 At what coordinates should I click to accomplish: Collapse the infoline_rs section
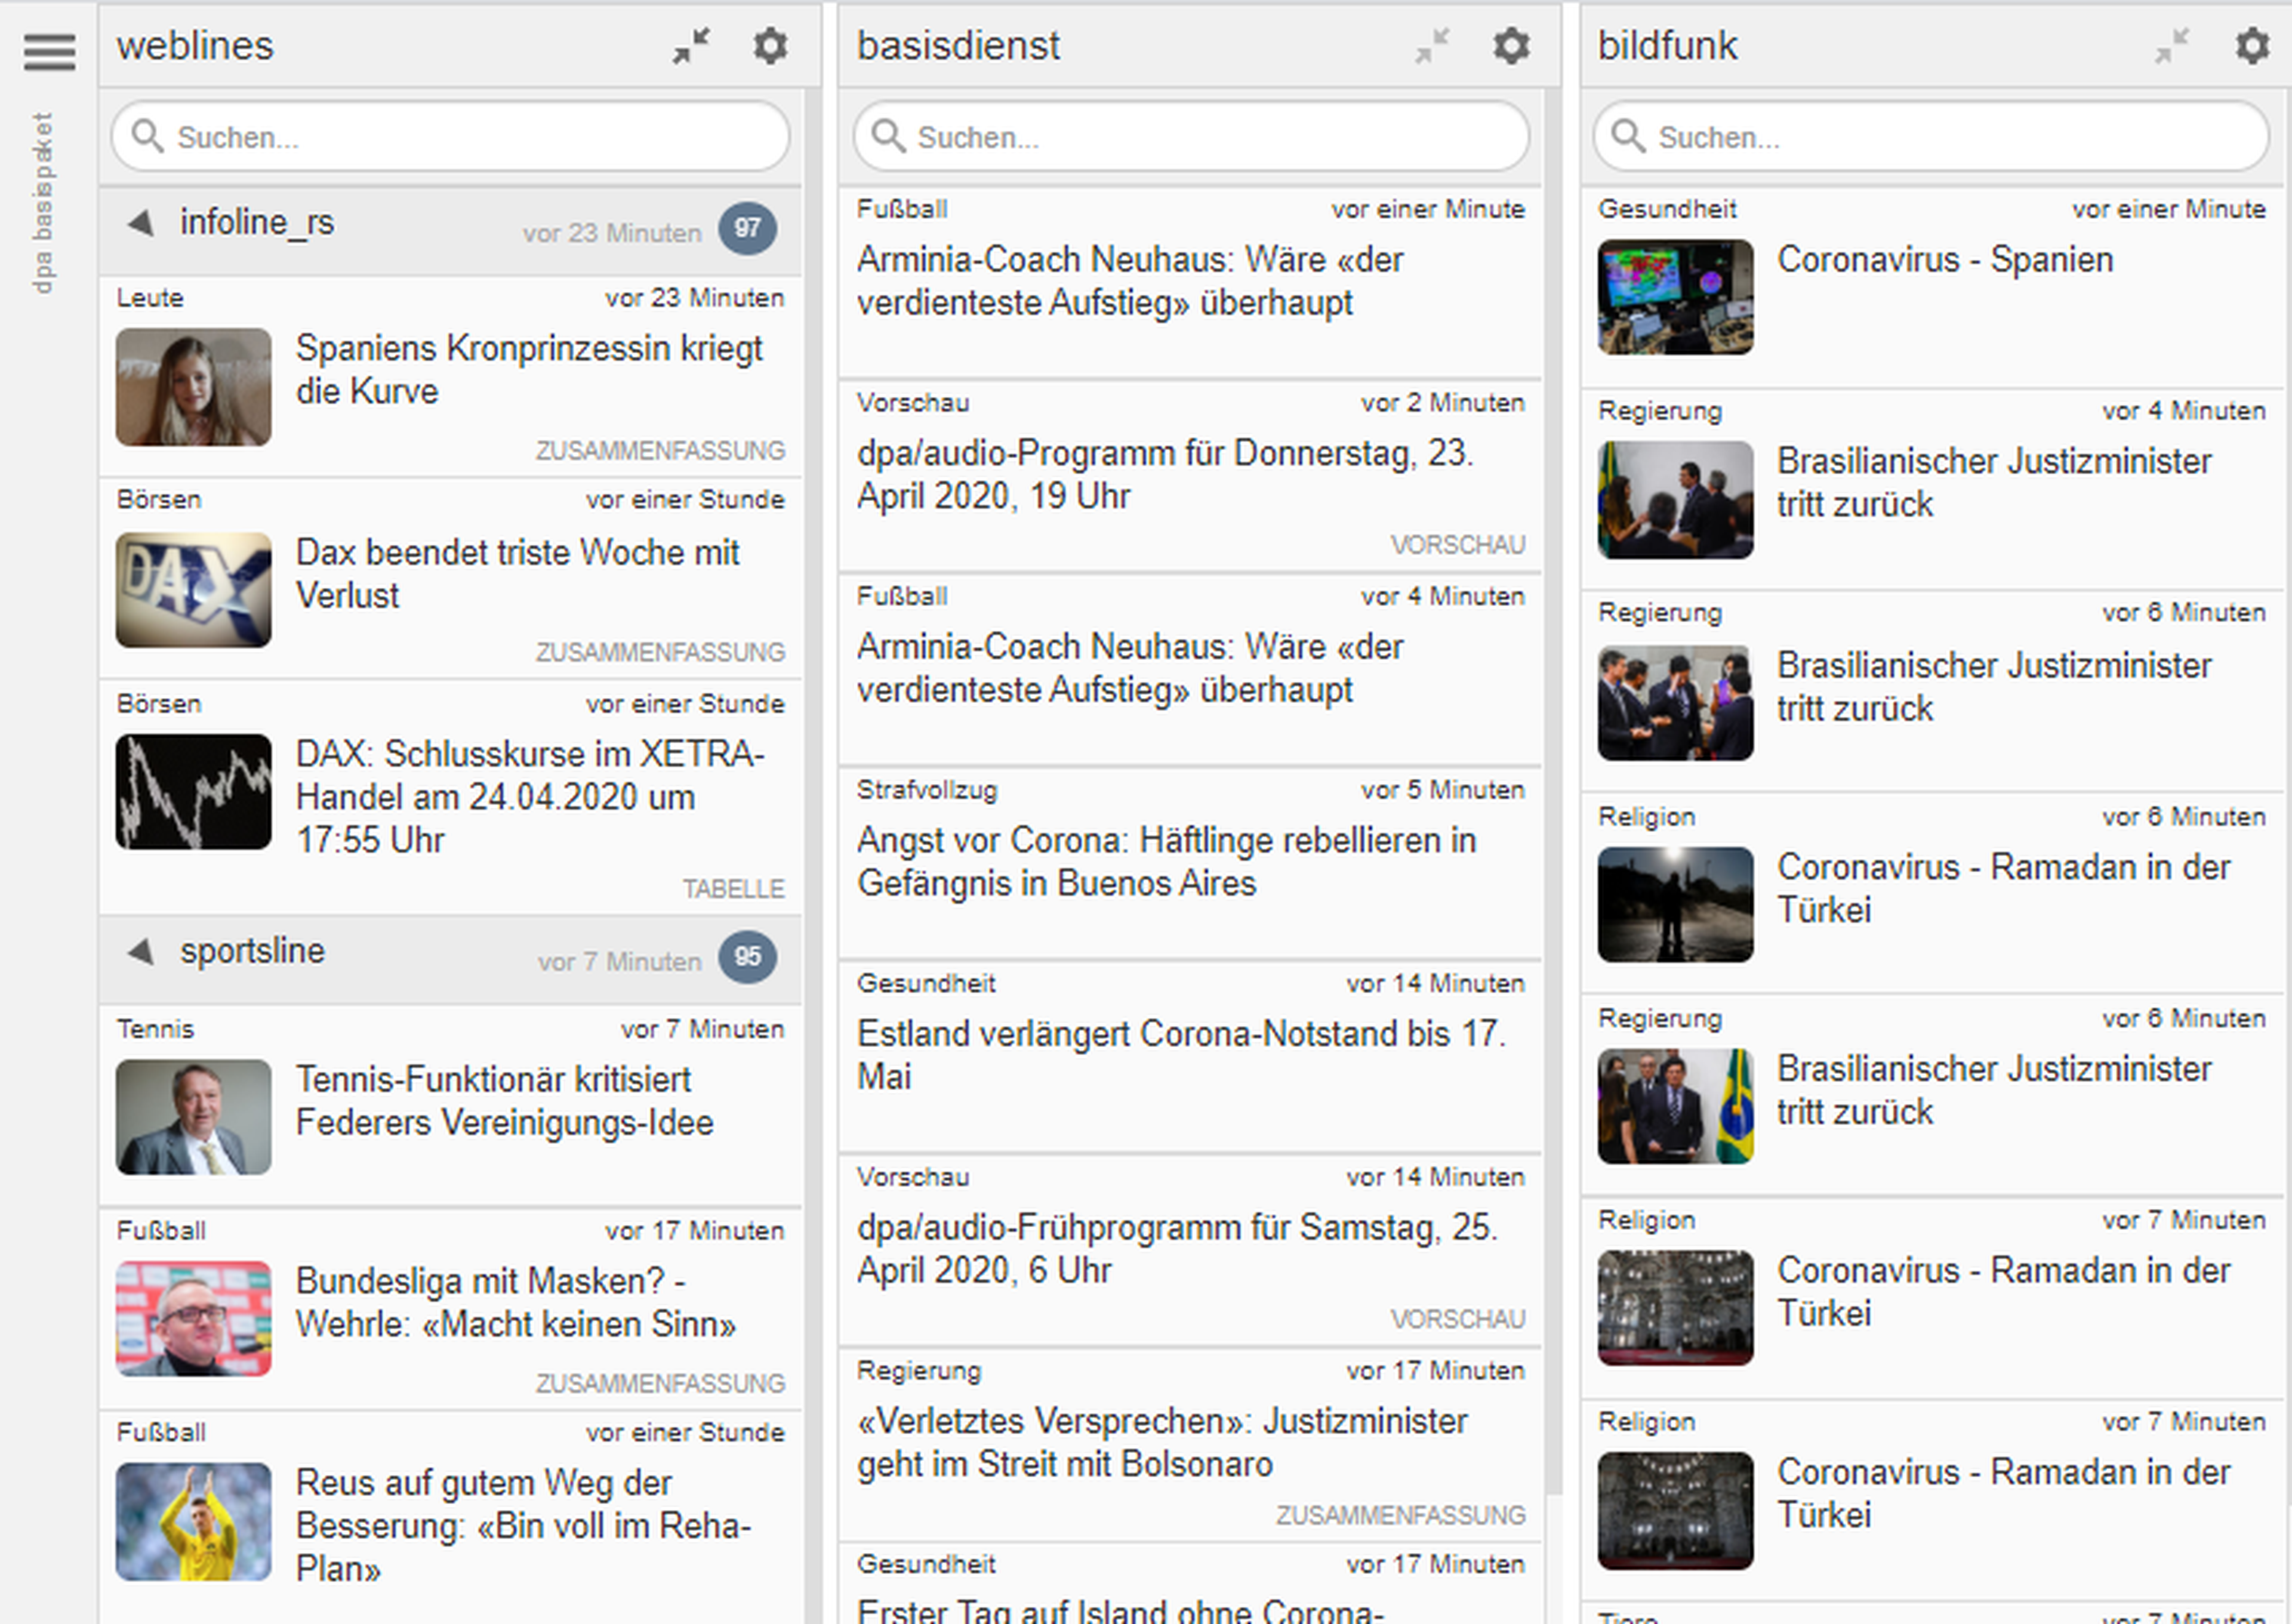[141, 223]
